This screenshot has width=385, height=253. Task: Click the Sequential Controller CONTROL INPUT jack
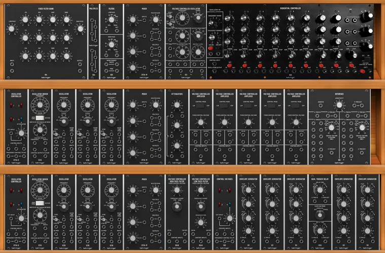(x=215, y=64)
